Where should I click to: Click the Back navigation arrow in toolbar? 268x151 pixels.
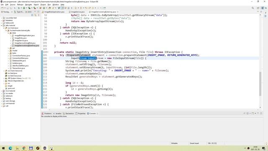[x=93, y=8]
